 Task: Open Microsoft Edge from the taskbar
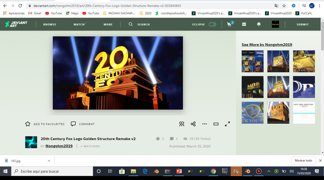145,171
